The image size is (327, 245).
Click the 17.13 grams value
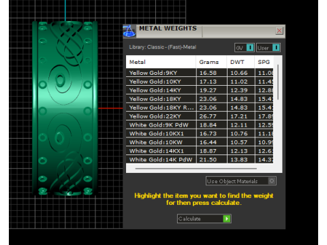coord(208,82)
